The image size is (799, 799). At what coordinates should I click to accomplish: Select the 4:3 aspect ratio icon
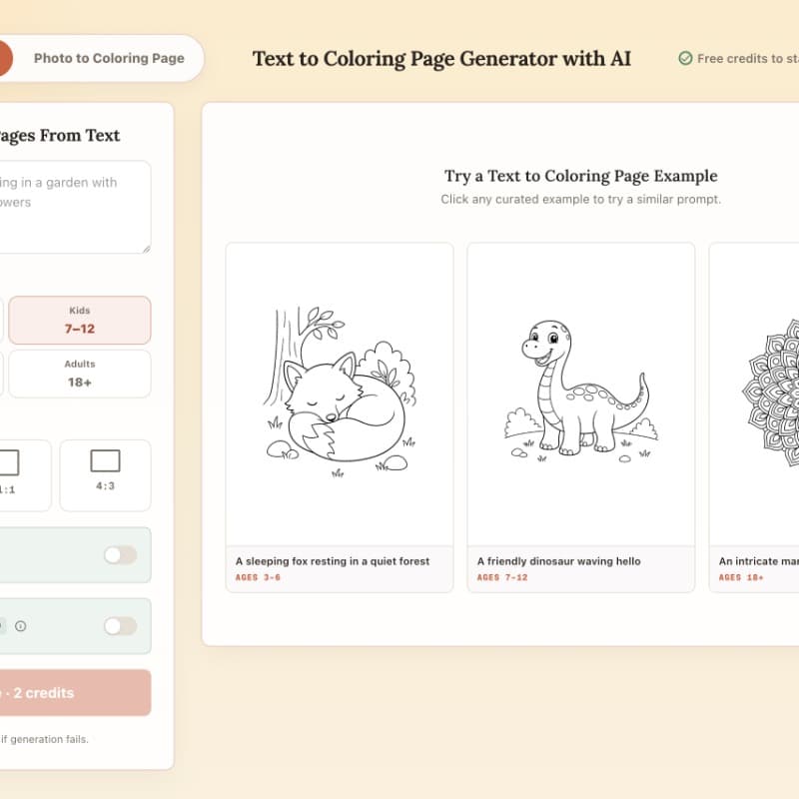tap(106, 461)
